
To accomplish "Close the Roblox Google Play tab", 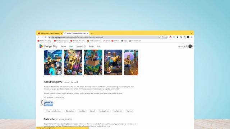I will tap(88, 33).
